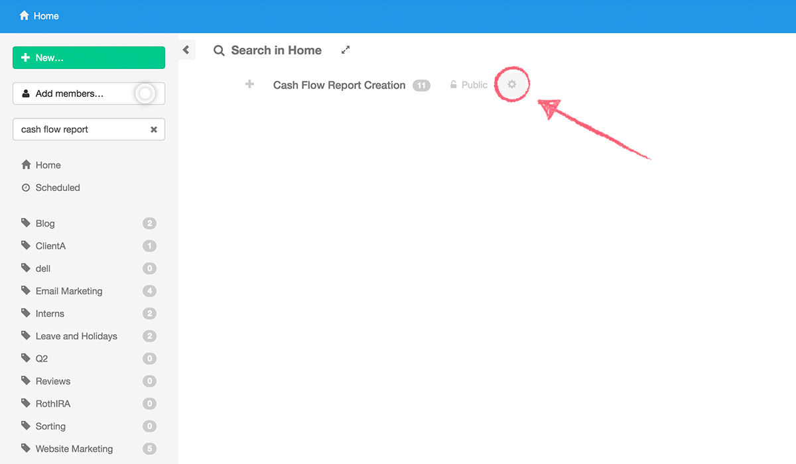The image size is (796, 464).
Task: Click the Public privacy label
Action: click(x=474, y=85)
